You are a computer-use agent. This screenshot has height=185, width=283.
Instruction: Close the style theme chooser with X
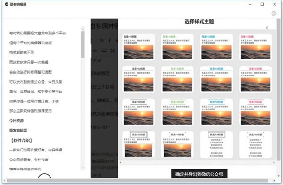pyautogui.click(x=267, y=28)
